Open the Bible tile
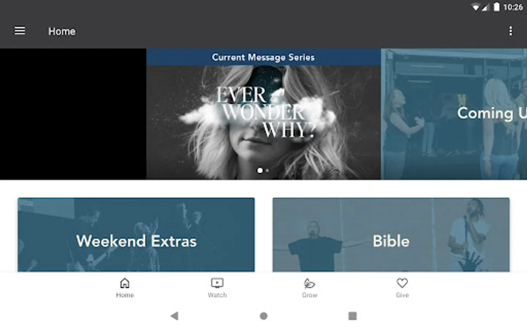 pos(391,235)
